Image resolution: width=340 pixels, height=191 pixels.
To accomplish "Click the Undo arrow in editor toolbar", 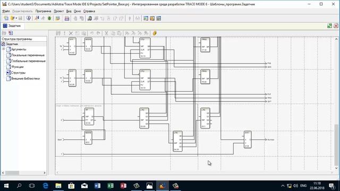I will pyautogui.click(x=92, y=33).
